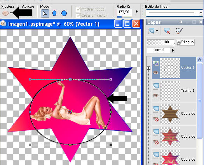Screen dimensions: 204x165
Task: Expand the Vector 1 layer tree
Action: coord(148,68)
